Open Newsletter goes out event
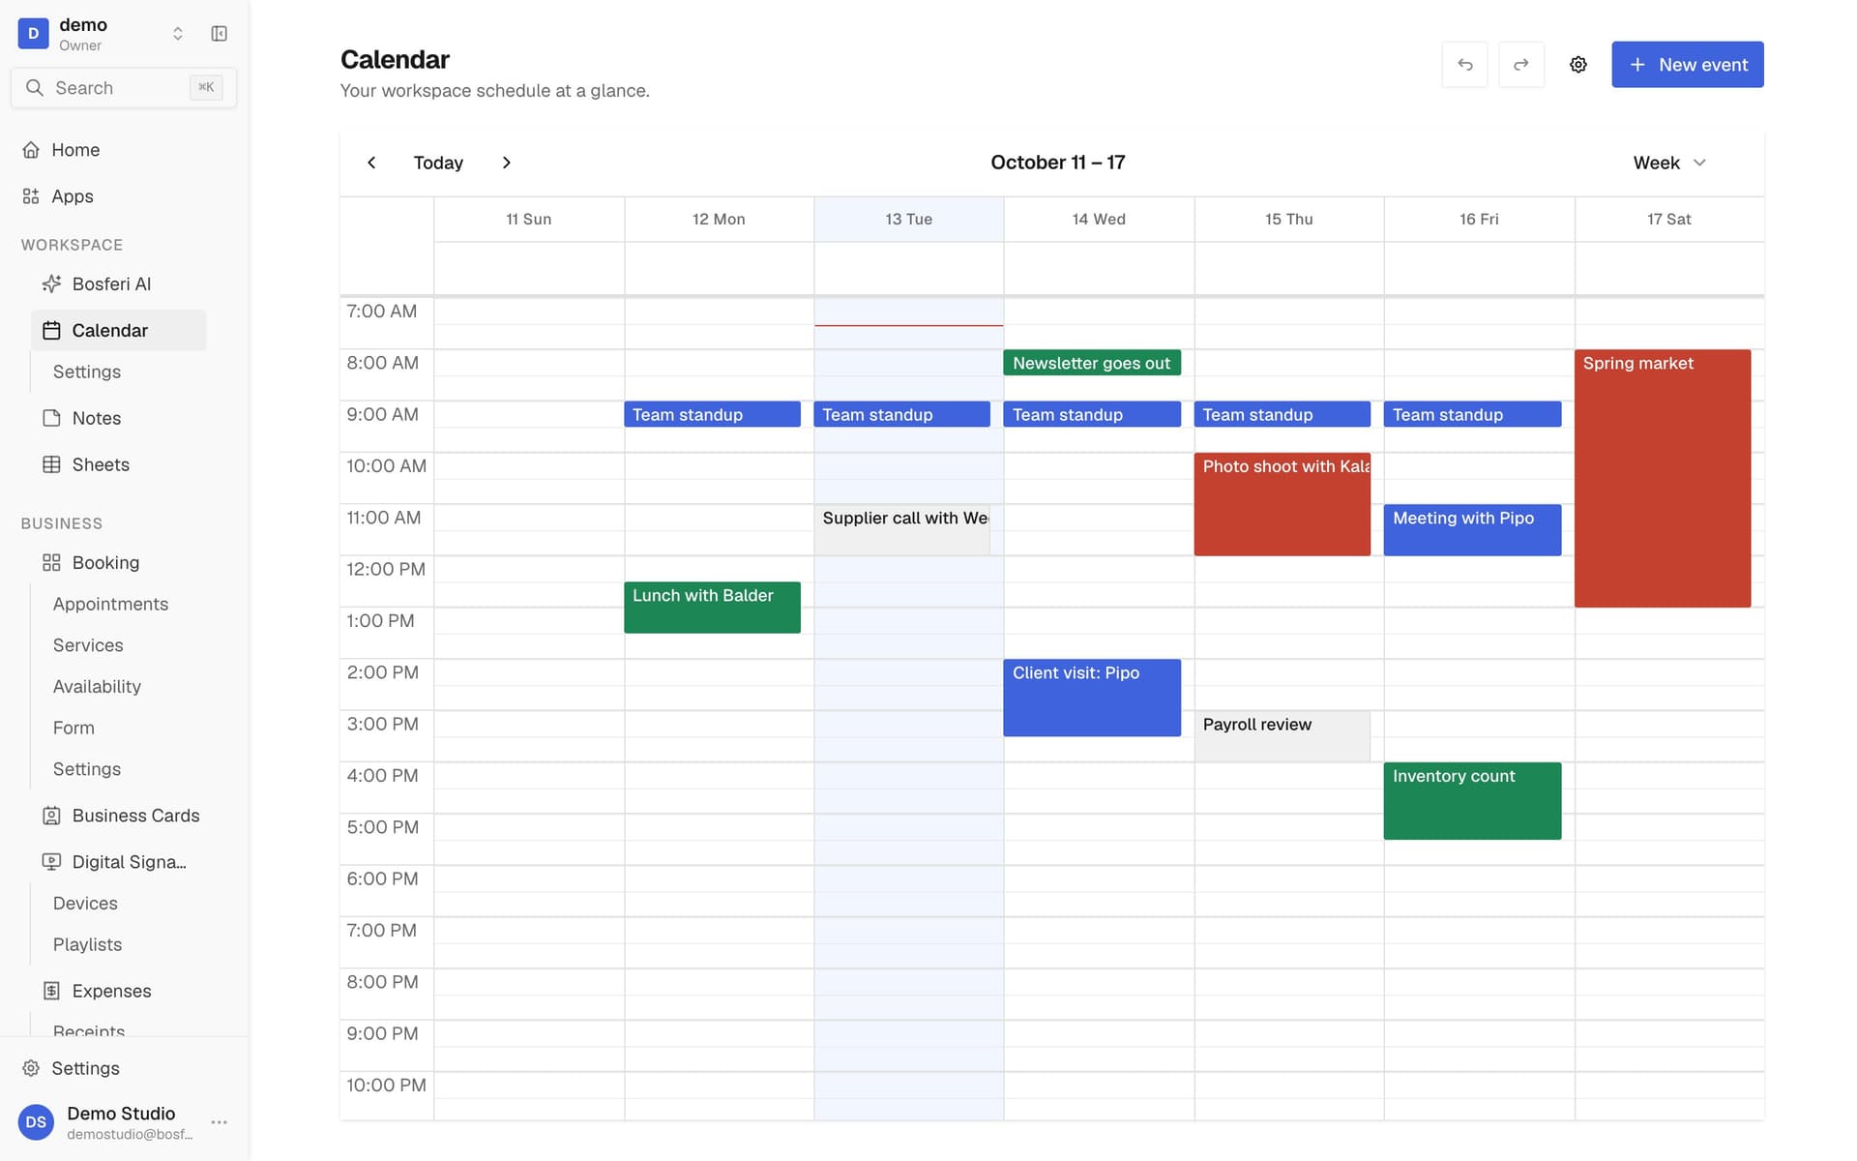This screenshot has width=1857, height=1161. coord(1092,363)
